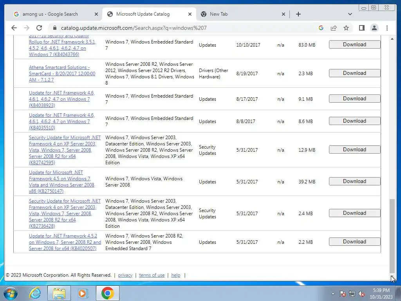Screen dimensions: 401x301
Task: Close the New Tab tab
Action: 284,14
